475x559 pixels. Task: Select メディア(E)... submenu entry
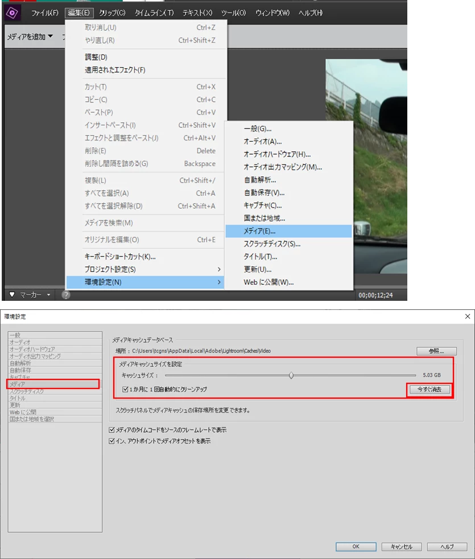tap(289, 231)
